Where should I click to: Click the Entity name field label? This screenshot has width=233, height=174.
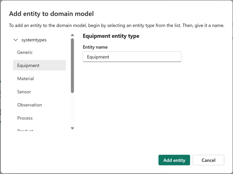click(x=95, y=47)
